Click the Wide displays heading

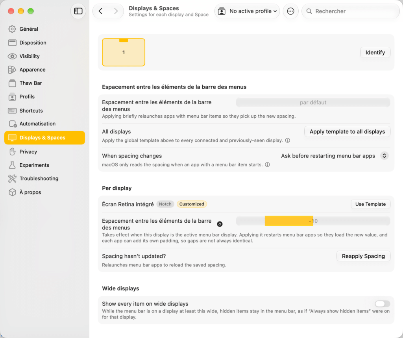point(120,288)
